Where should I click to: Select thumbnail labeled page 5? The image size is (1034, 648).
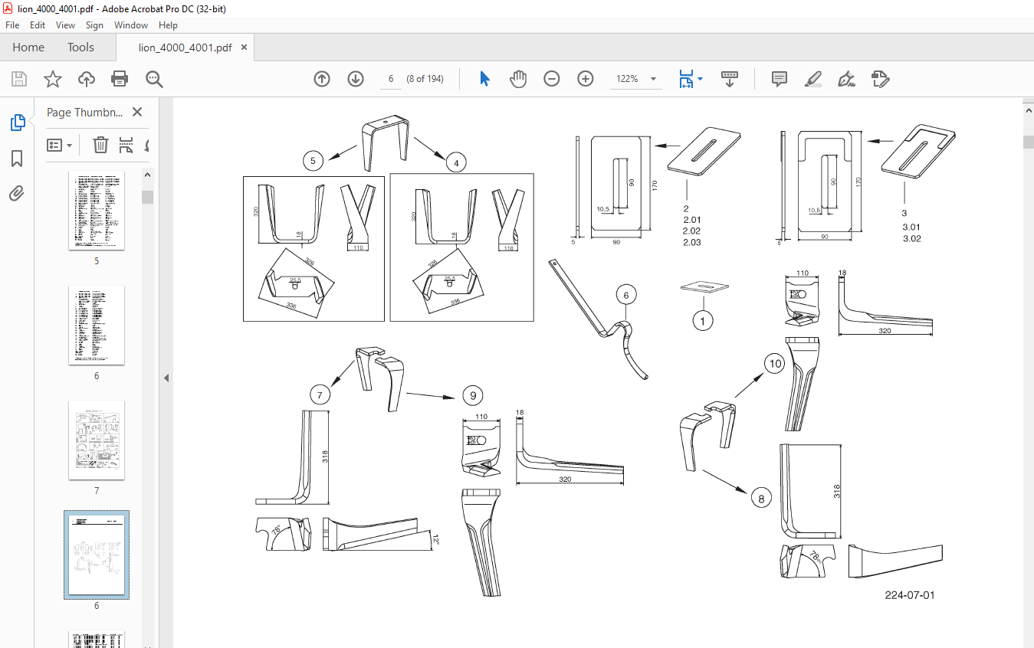(97, 210)
